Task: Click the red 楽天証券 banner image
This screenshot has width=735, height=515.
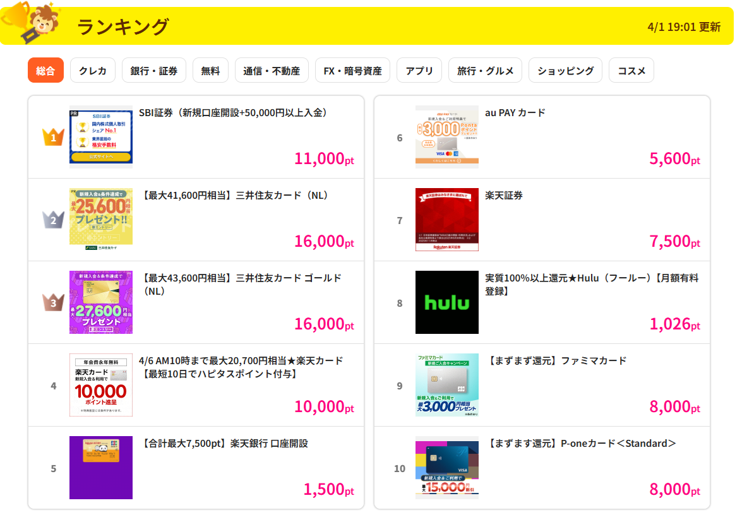Action: click(446, 219)
